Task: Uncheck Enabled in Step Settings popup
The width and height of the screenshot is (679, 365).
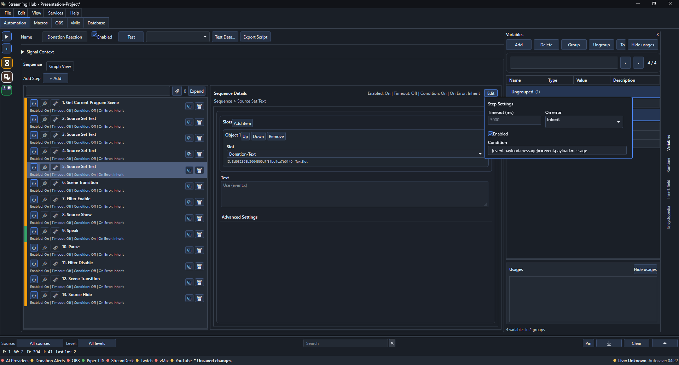Action: click(491, 134)
